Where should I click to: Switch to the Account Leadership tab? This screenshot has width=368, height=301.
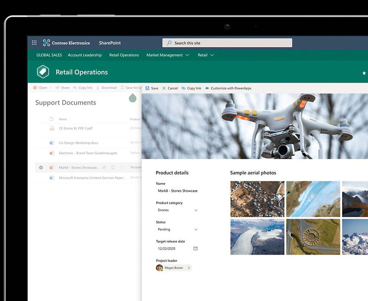coord(84,55)
